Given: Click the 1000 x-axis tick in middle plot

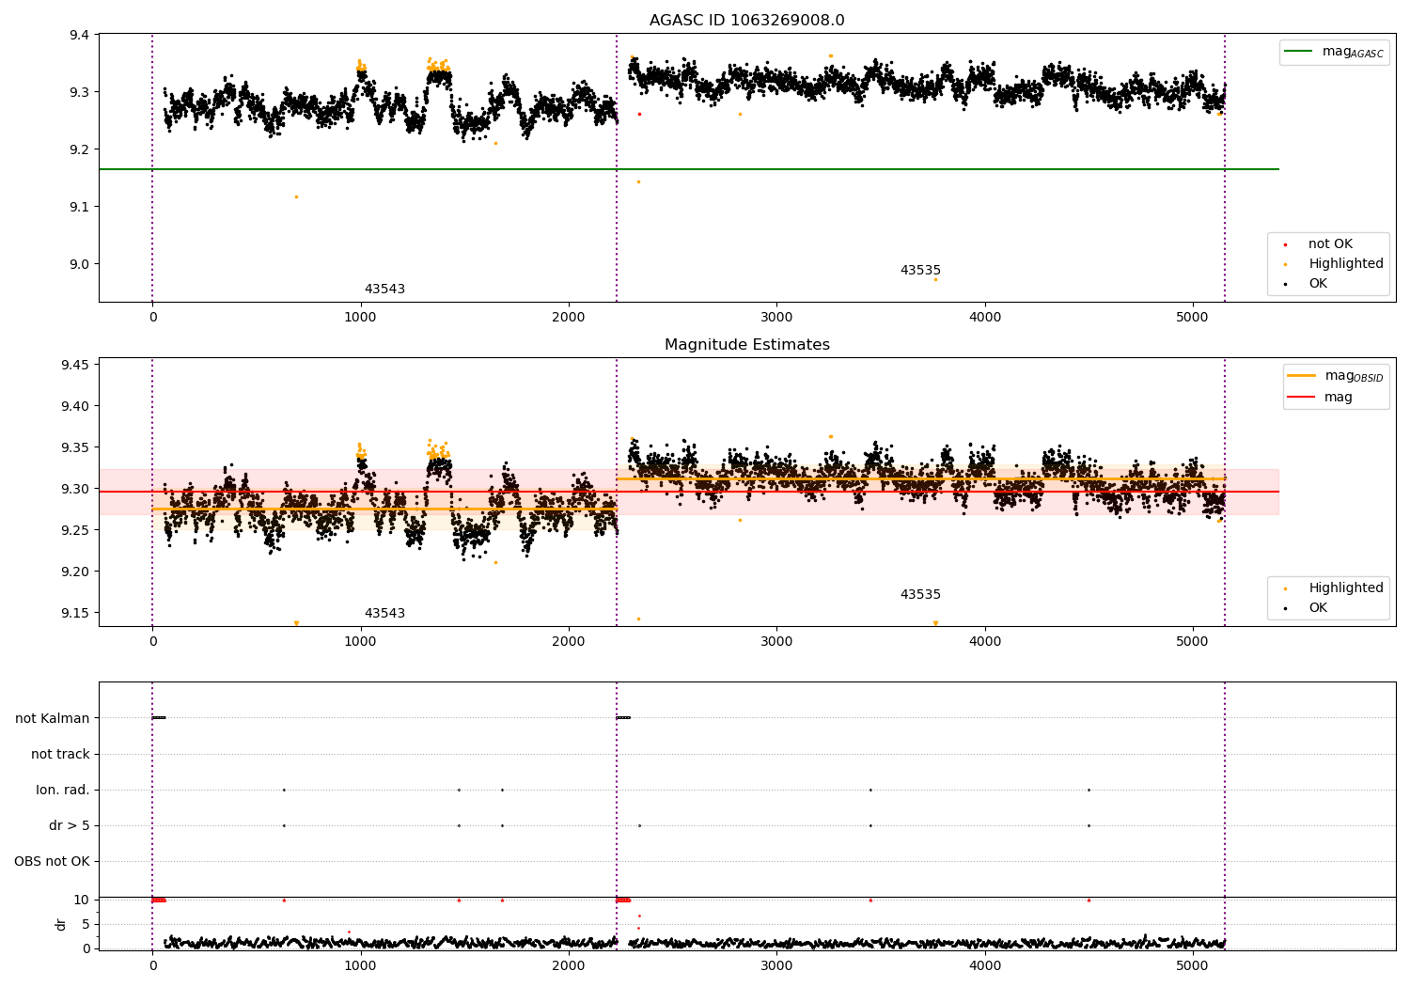Looking at the screenshot, I should pos(360,642).
